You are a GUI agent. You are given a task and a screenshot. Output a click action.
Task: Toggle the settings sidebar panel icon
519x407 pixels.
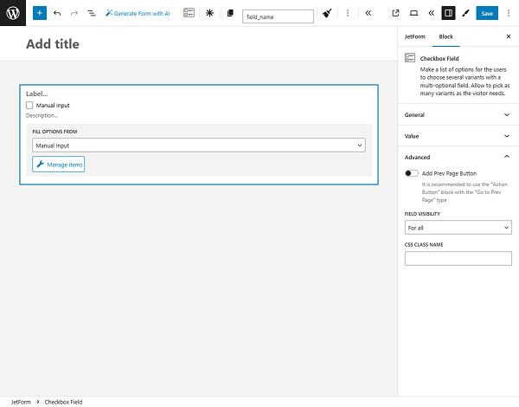tap(448, 13)
